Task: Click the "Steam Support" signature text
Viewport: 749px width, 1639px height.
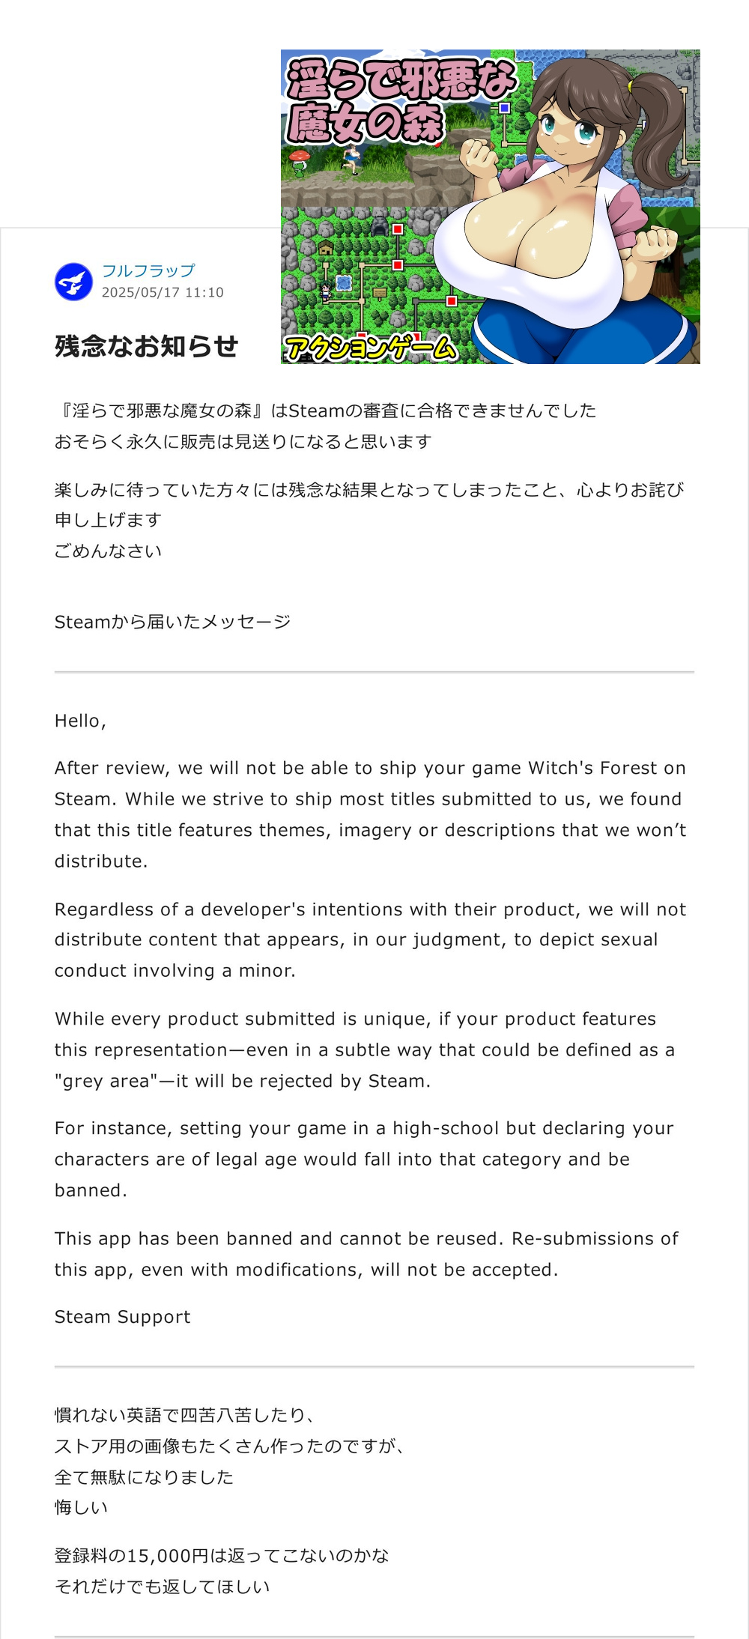Action: [122, 1317]
